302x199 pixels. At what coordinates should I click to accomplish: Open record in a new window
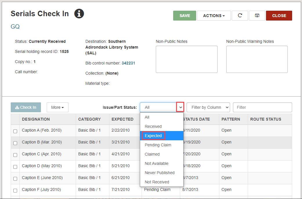(257, 16)
